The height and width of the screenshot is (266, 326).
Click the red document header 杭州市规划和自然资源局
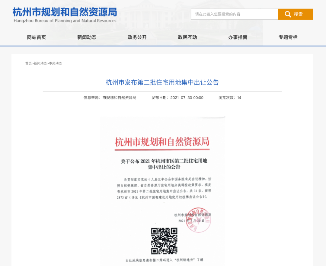[x=162, y=142]
